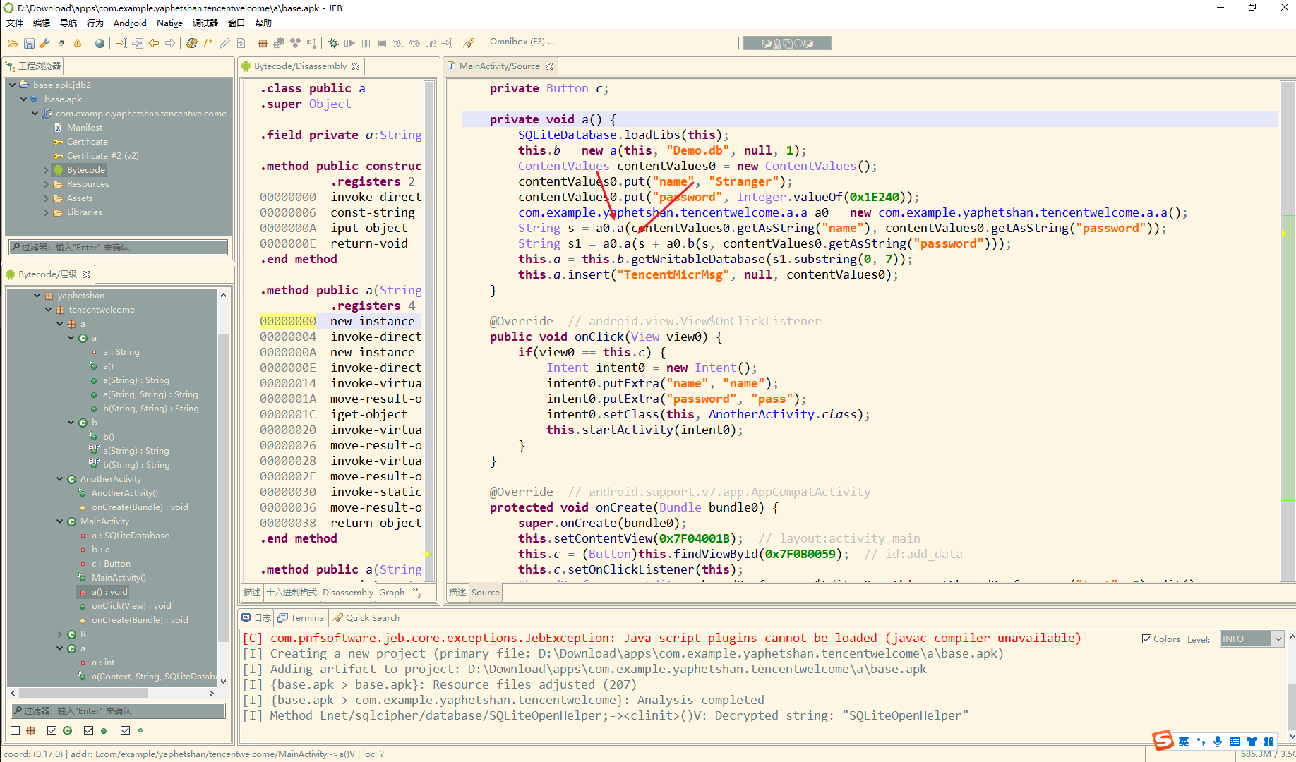Click the debugger step over icon
Screen dimensions: 1296x762
coord(414,44)
